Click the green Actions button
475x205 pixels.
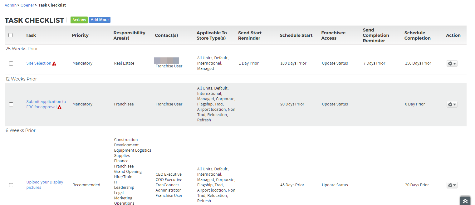pyautogui.click(x=79, y=20)
